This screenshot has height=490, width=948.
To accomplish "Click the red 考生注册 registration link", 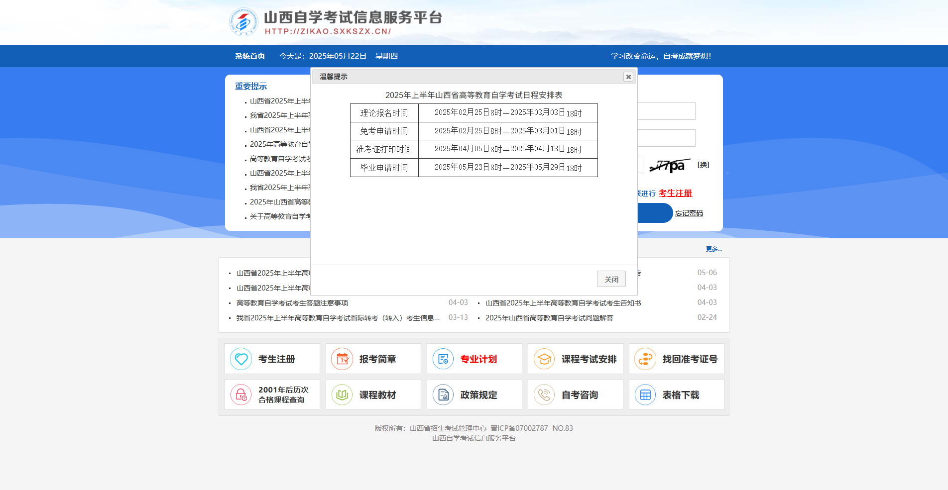I will coord(675,193).
